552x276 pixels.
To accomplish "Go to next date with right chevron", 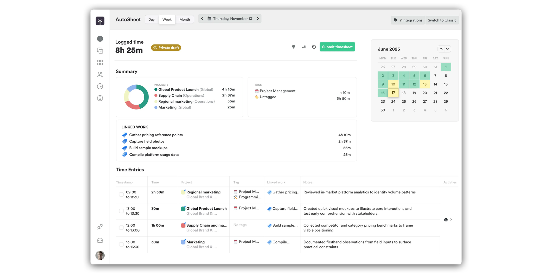I will point(258,18).
